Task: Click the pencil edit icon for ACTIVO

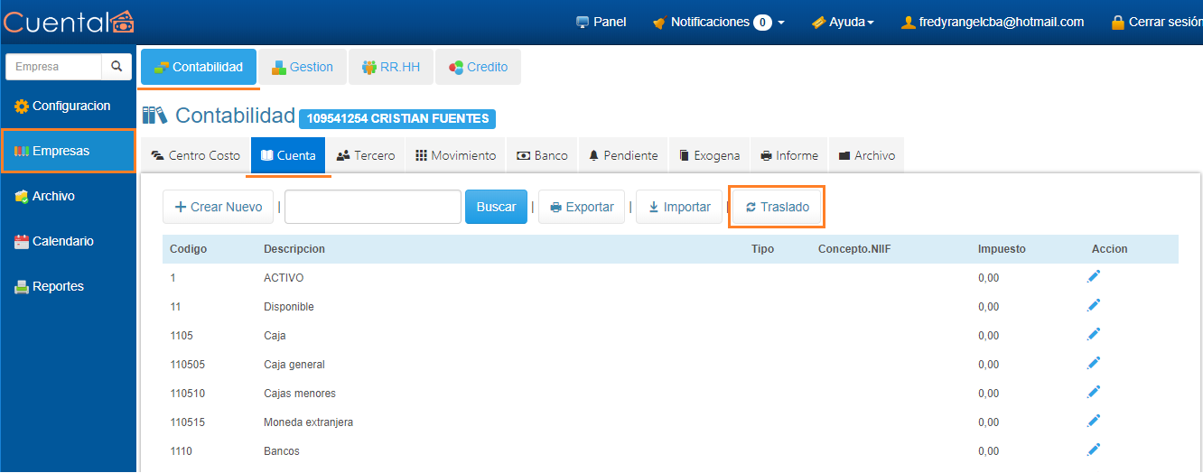Action: (1093, 277)
